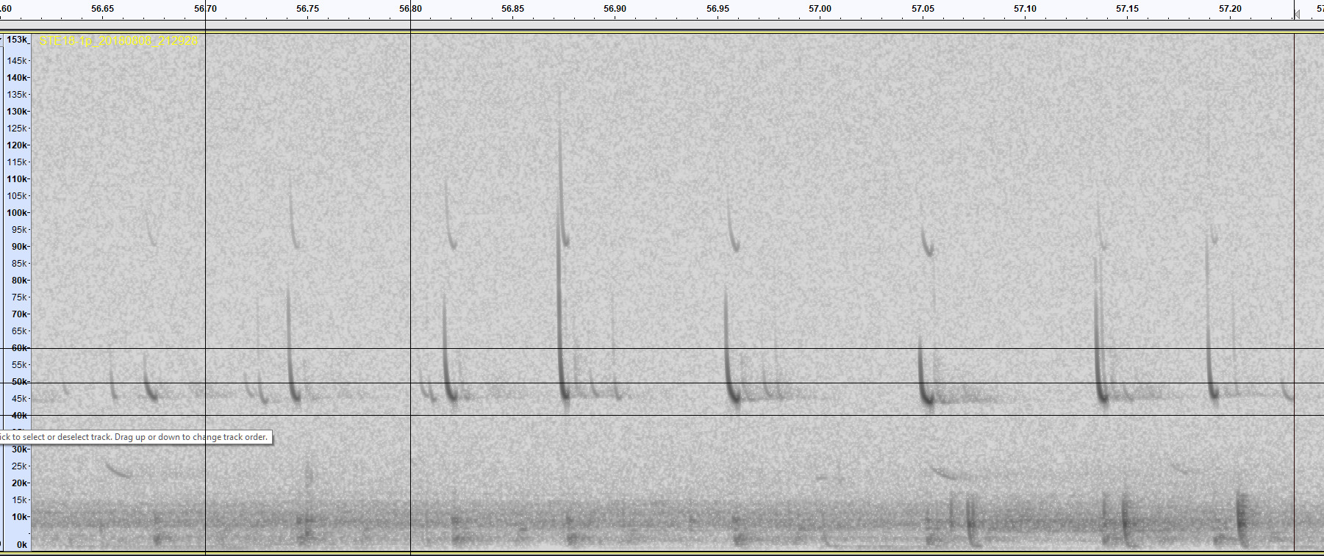Click the 75k label on the frequency scale

[x=19, y=297]
